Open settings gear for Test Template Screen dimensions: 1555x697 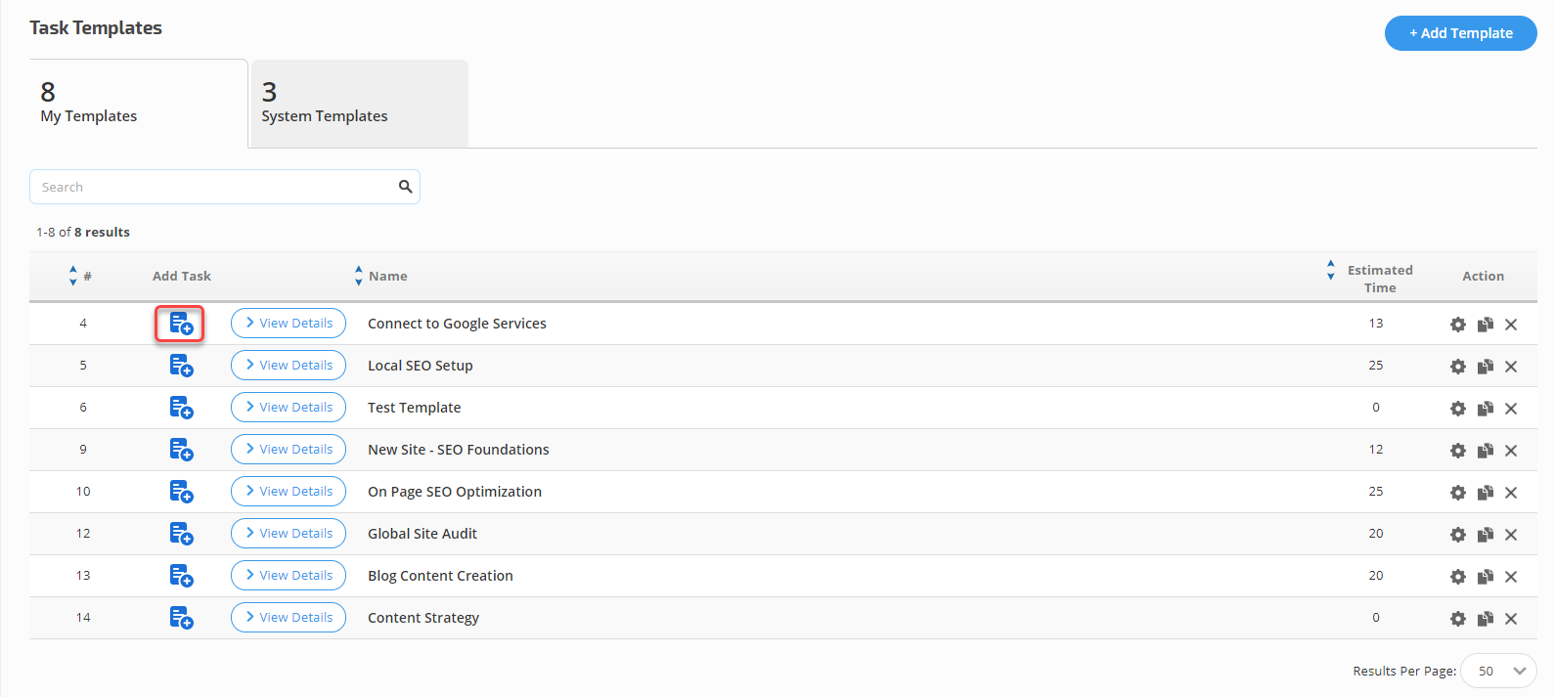pyautogui.click(x=1457, y=409)
